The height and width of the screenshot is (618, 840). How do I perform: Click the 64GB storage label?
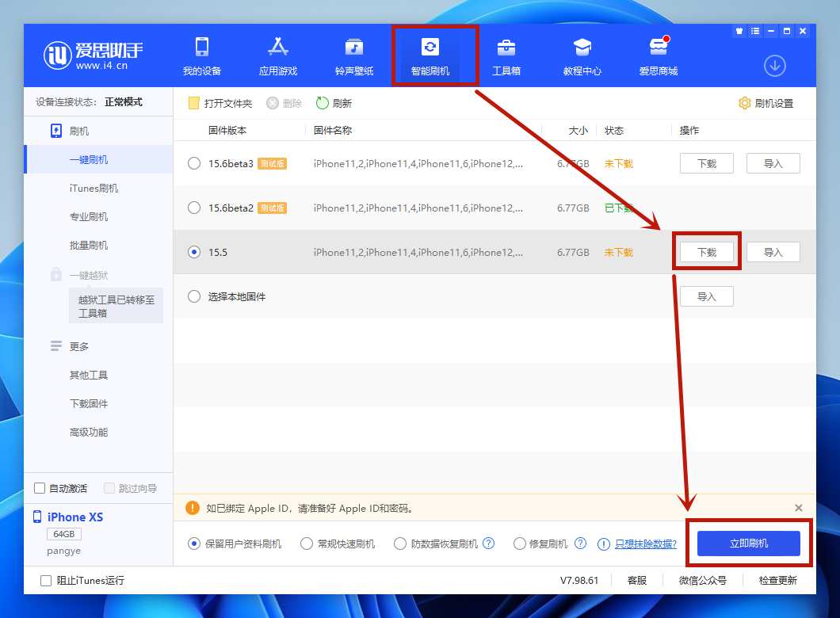63,534
